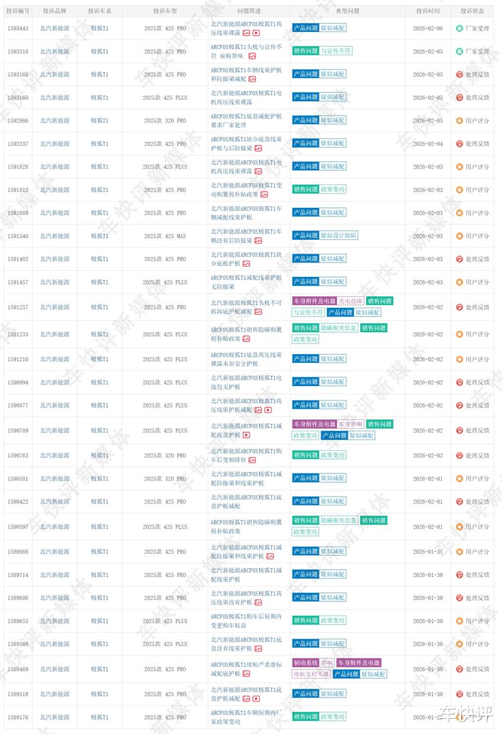This screenshot has width=502, height=734.
Task: Play video icon for complaint 1590877
Action: (268, 410)
